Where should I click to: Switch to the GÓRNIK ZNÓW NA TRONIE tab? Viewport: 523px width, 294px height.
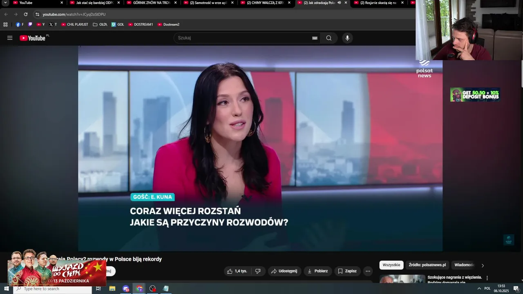(151, 3)
